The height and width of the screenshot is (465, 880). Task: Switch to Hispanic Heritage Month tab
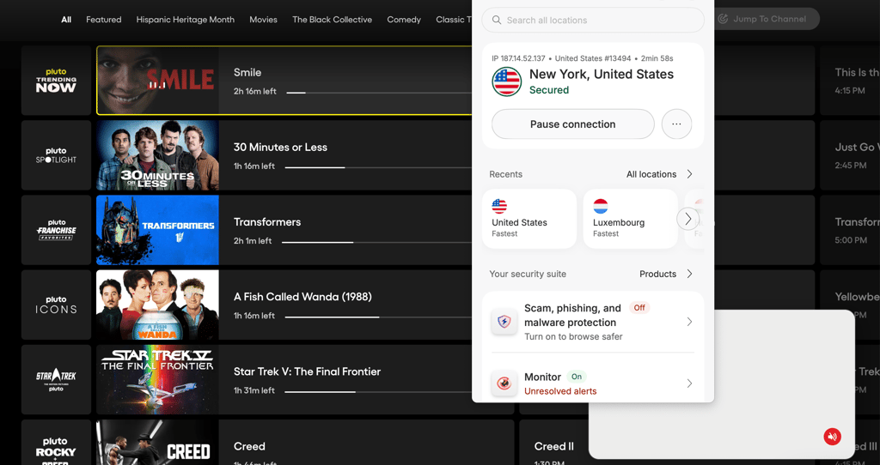click(186, 20)
